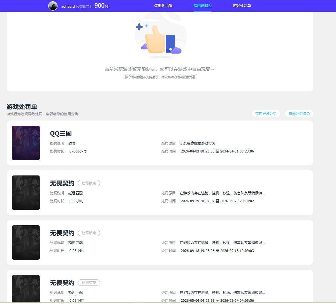This screenshot has height=304, width=336.
Task: Switch to the 信用限制令 tab
Action: pyautogui.click(x=202, y=6)
